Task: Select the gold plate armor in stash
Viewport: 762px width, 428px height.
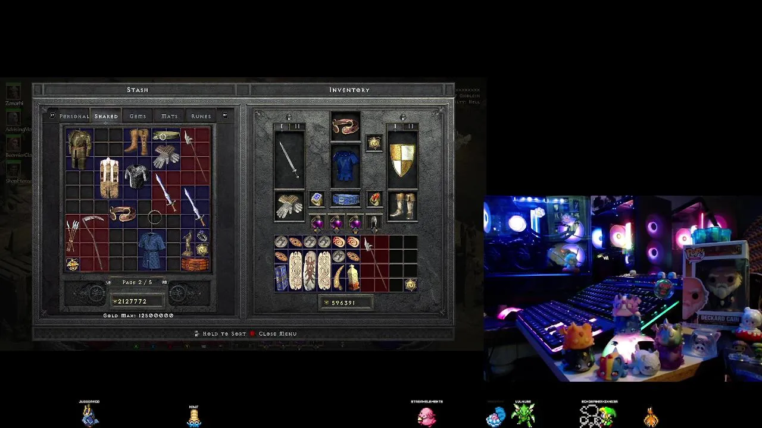Action: [79, 149]
